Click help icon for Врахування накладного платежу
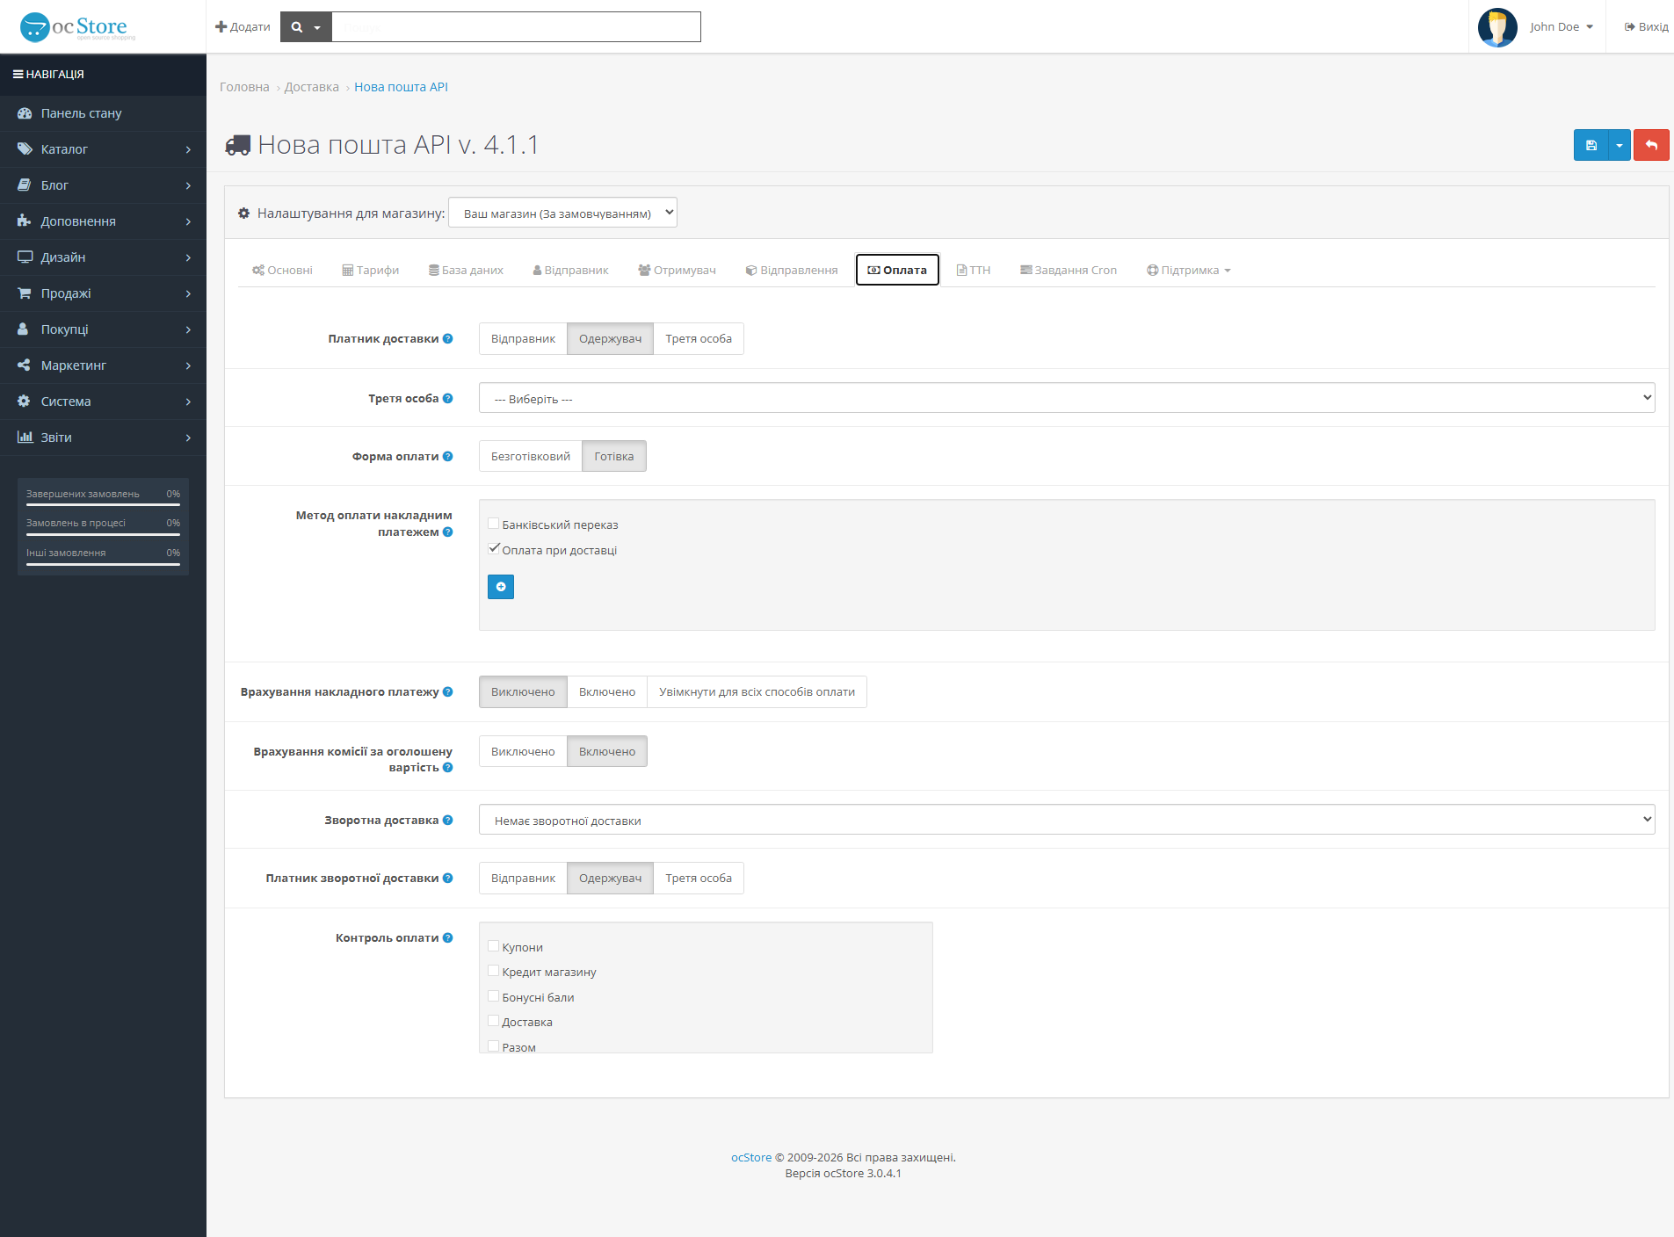This screenshot has width=1674, height=1237. click(x=448, y=692)
